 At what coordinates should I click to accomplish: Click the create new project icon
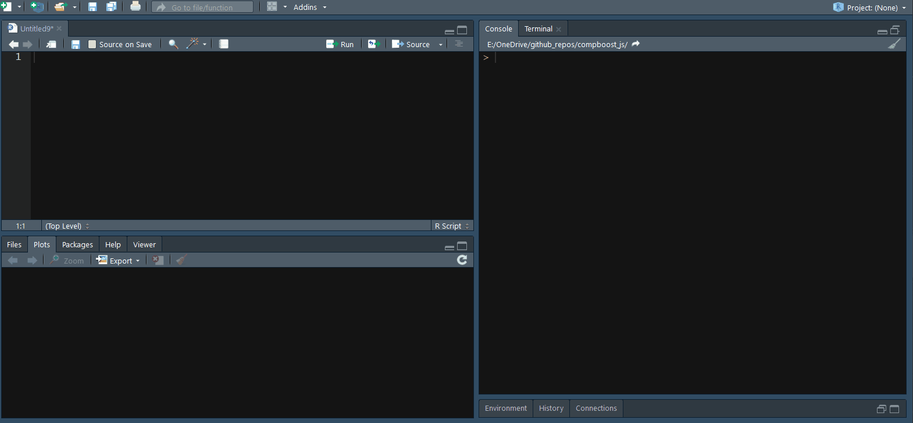(37, 7)
